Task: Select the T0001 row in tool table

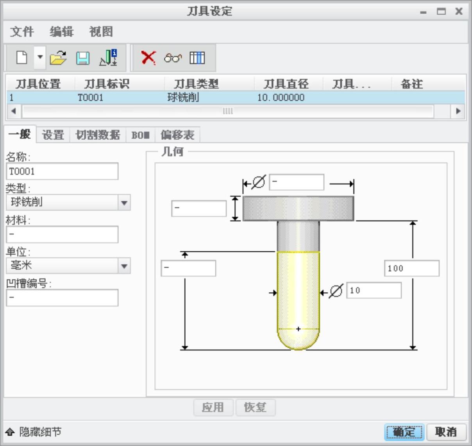Action: [236, 98]
